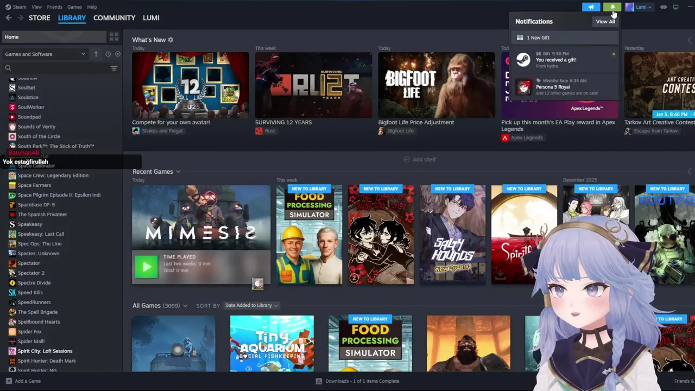This screenshot has height=391, width=695.
Task: Toggle ready-to-play filter icon in sidebar
Action: (x=117, y=54)
